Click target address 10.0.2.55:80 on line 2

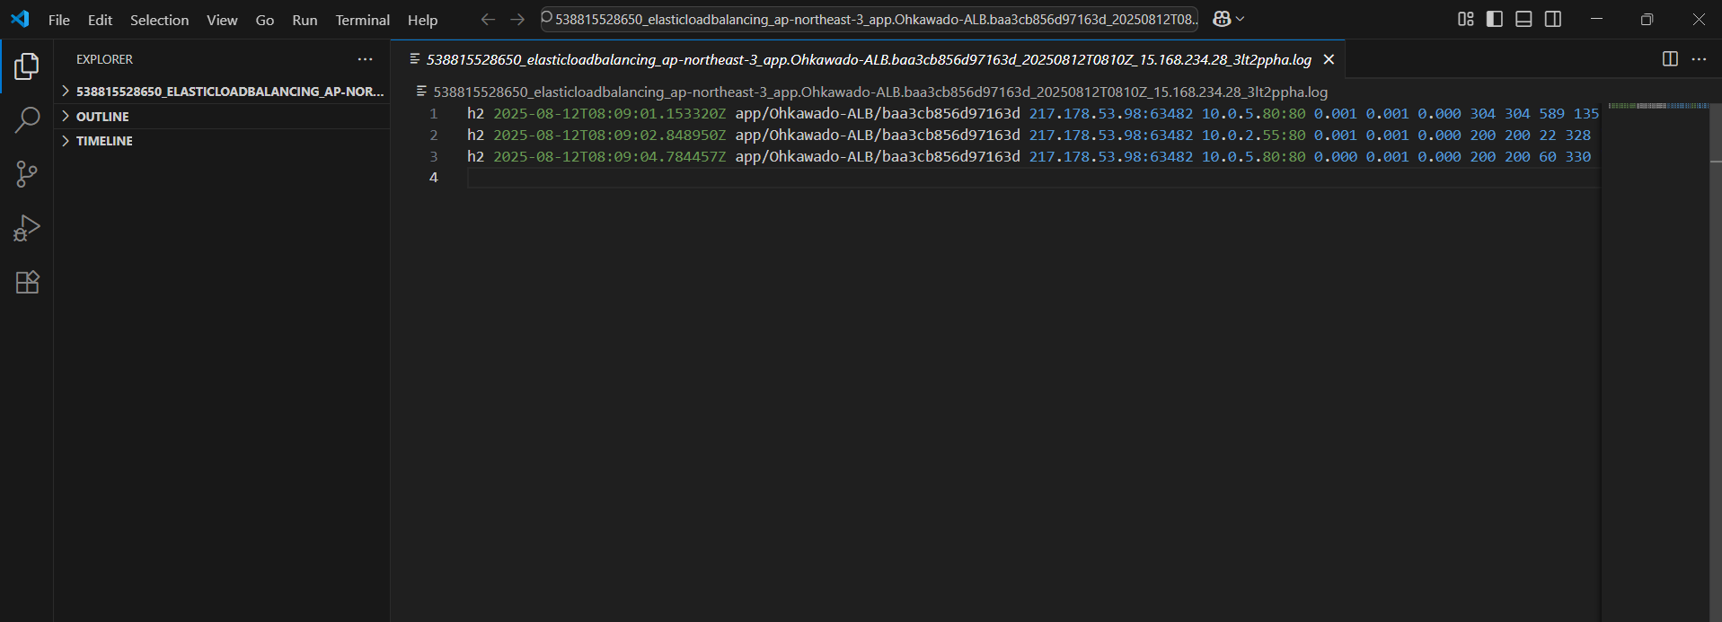[1253, 136]
